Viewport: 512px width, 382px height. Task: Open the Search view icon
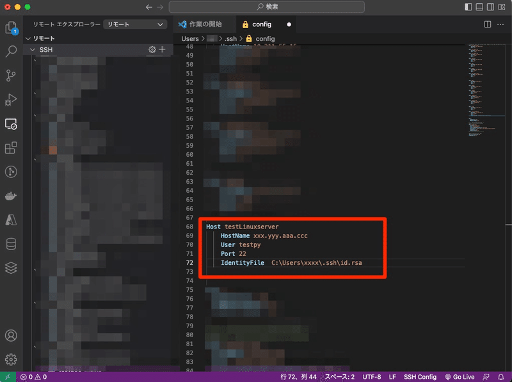coord(11,51)
